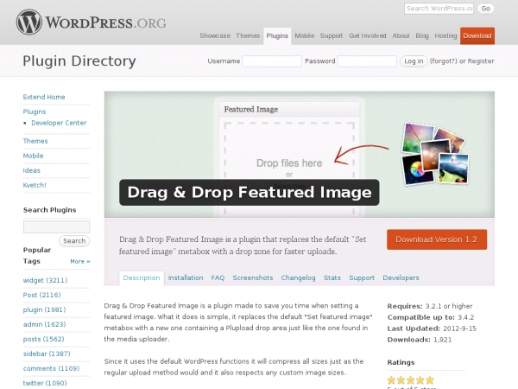
Task: Click the Go search button
Action: (485, 9)
